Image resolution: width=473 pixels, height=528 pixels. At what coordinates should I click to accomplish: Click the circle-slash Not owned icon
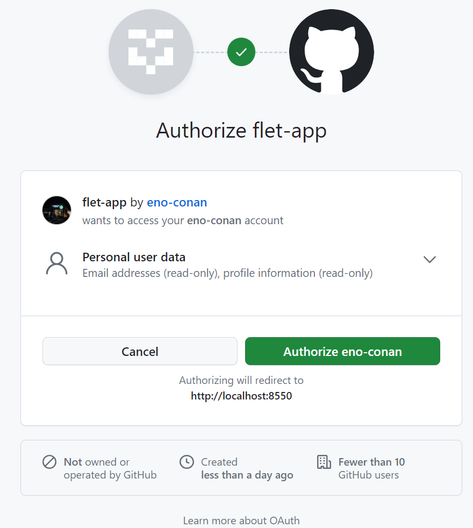[x=49, y=462]
